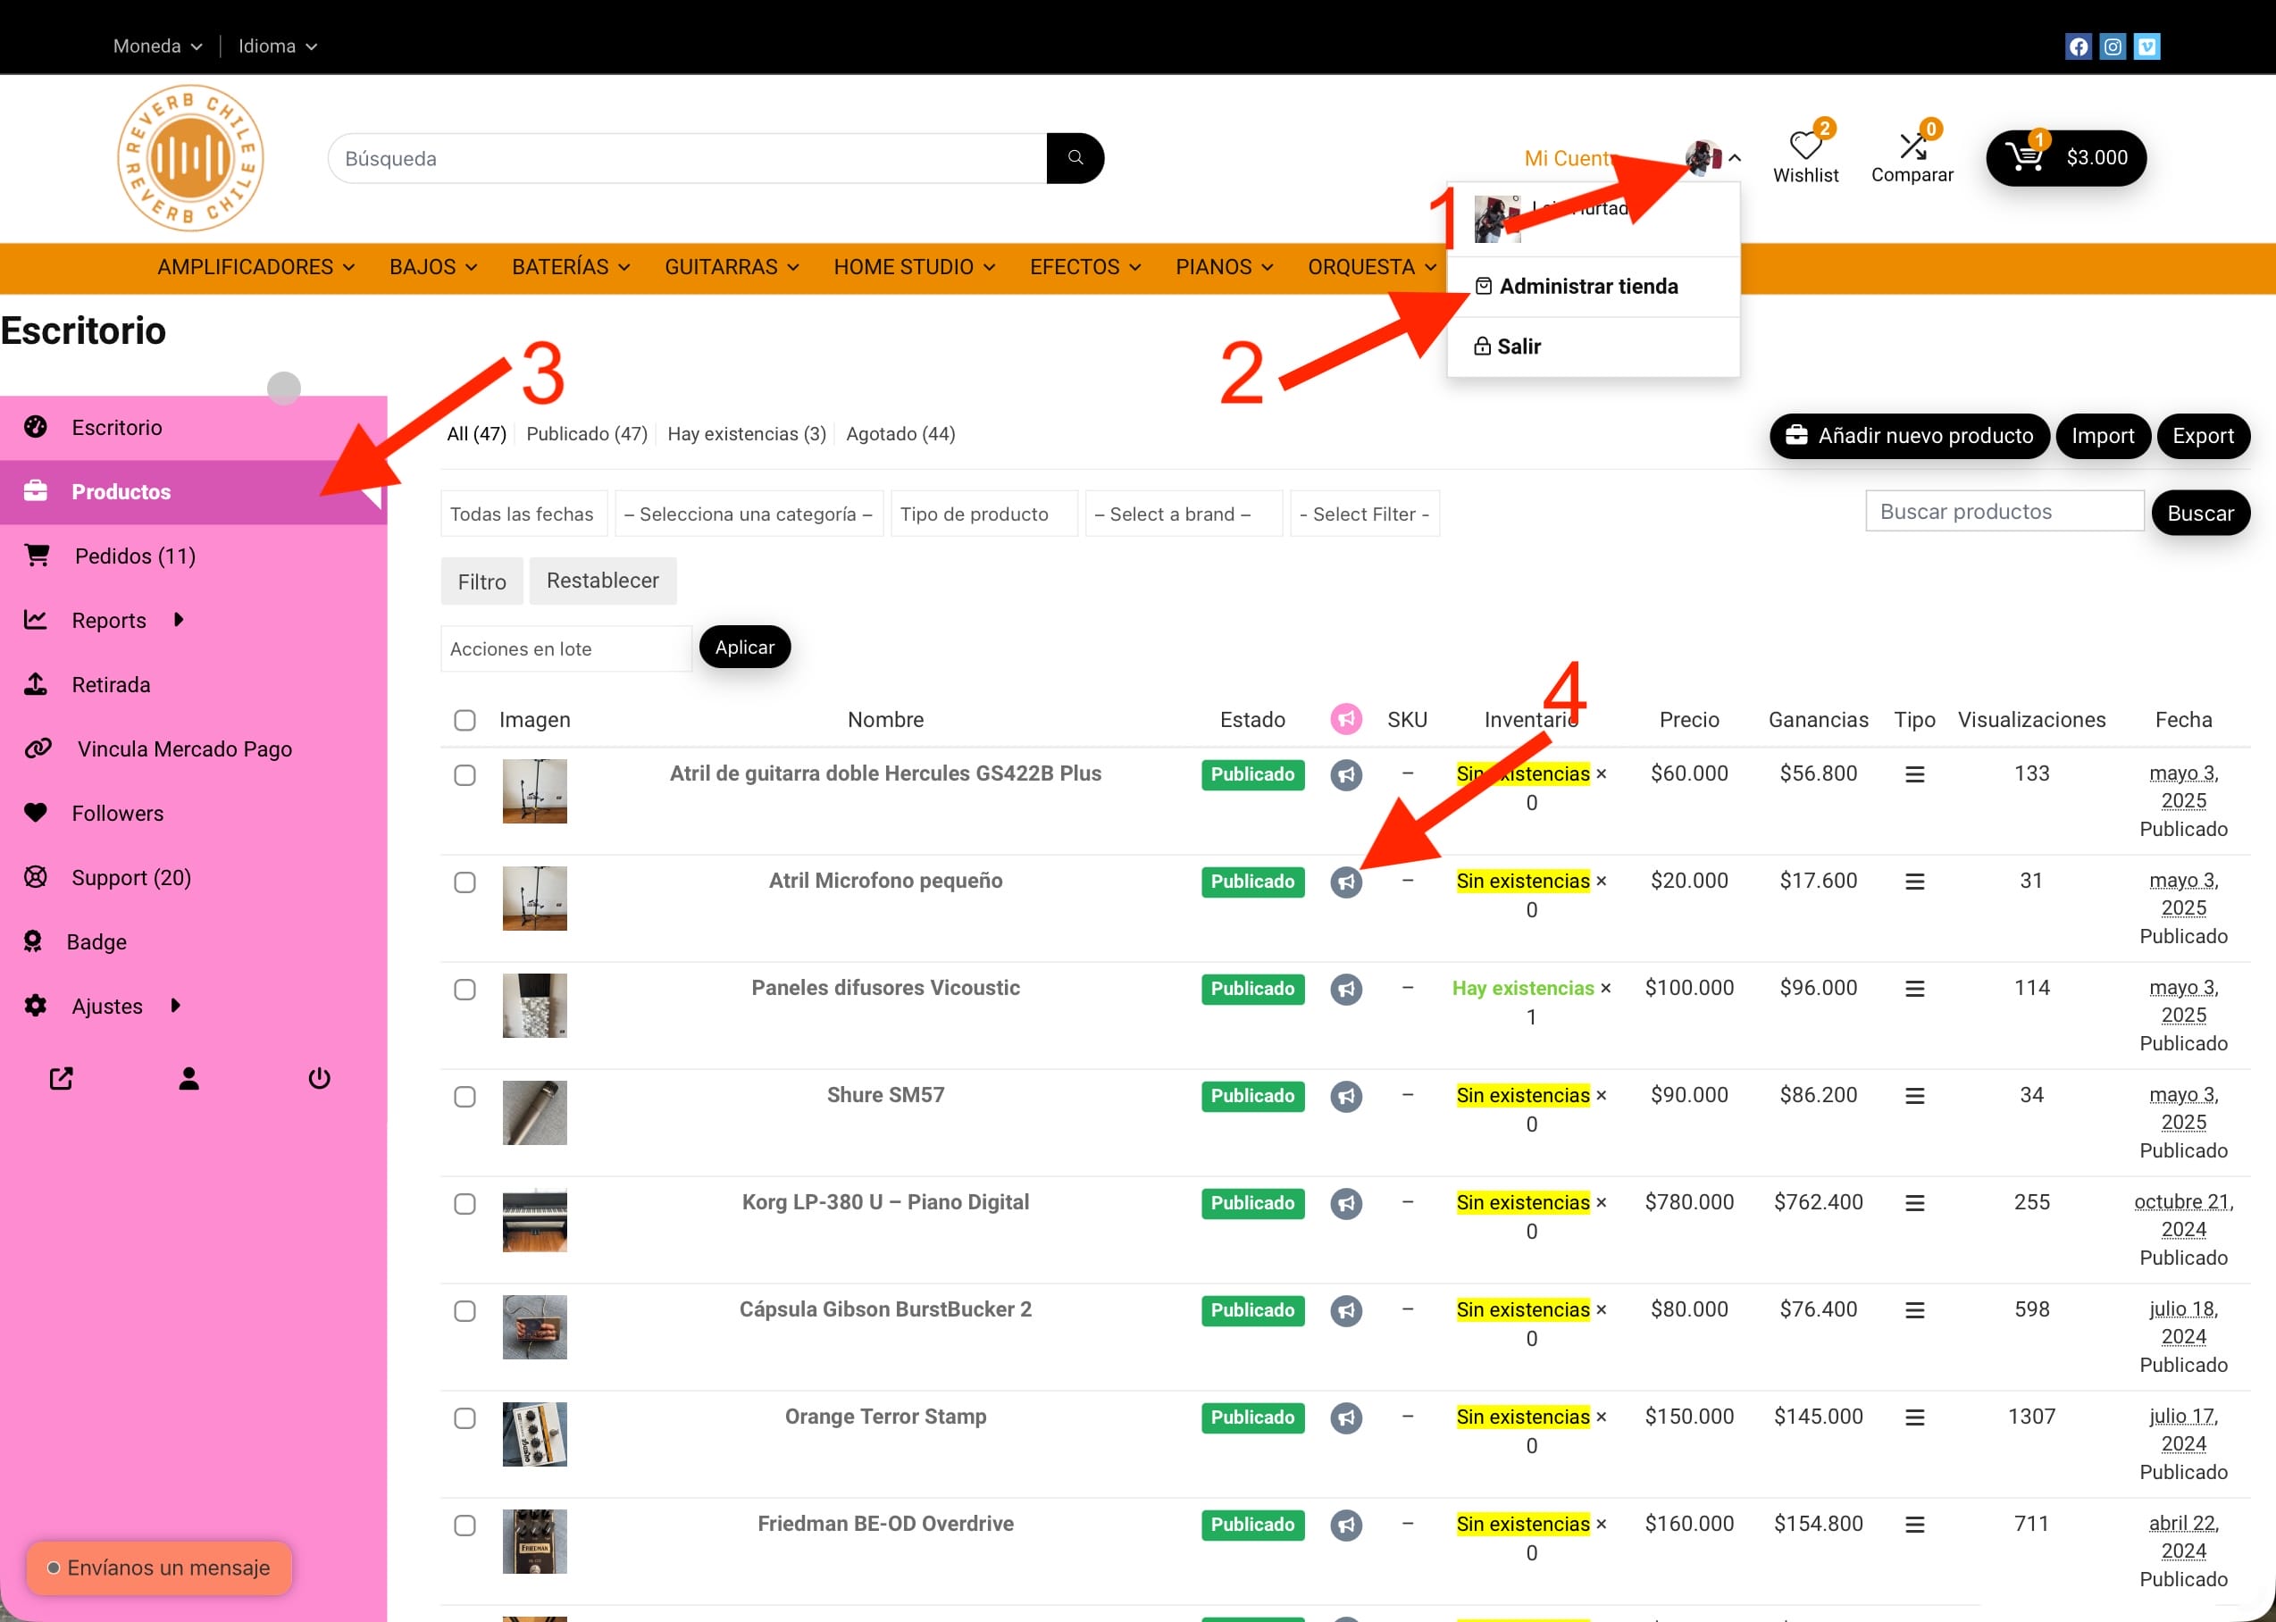Click the magnifier search button
The image size is (2276, 1622).
(x=1075, y=158)
